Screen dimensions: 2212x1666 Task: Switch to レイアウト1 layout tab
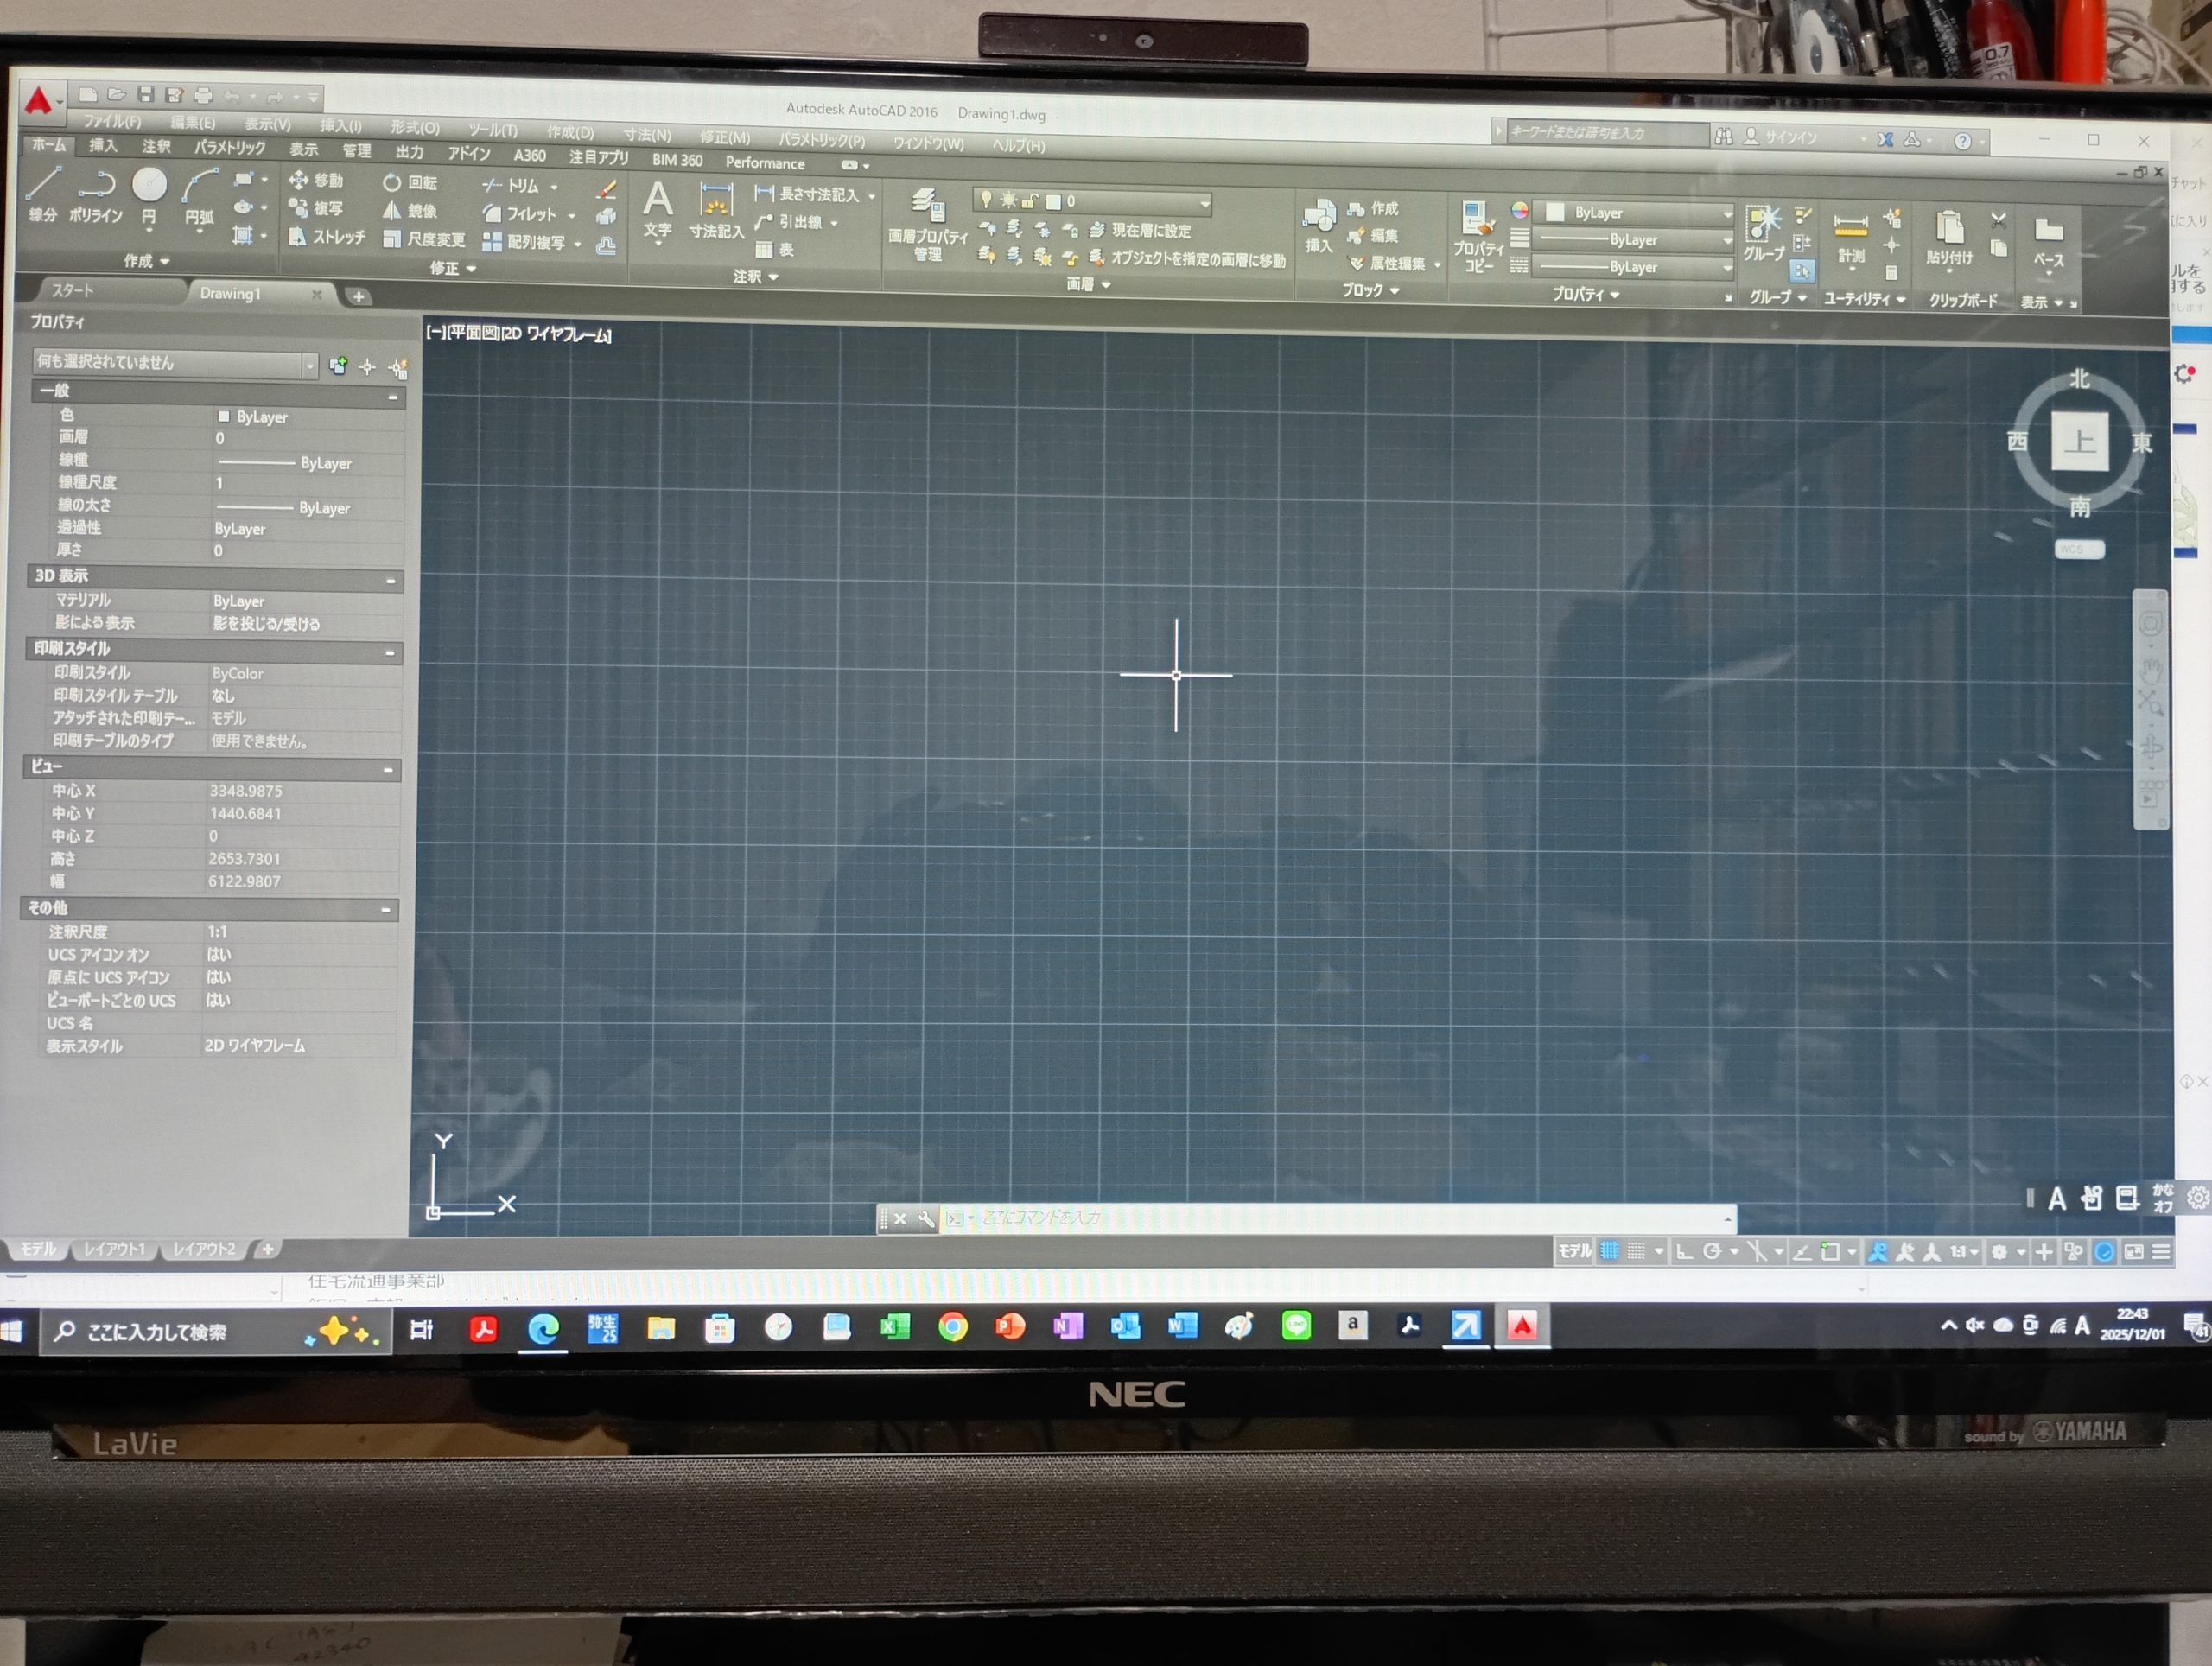pyautogui.click(x=114, y=1249)
